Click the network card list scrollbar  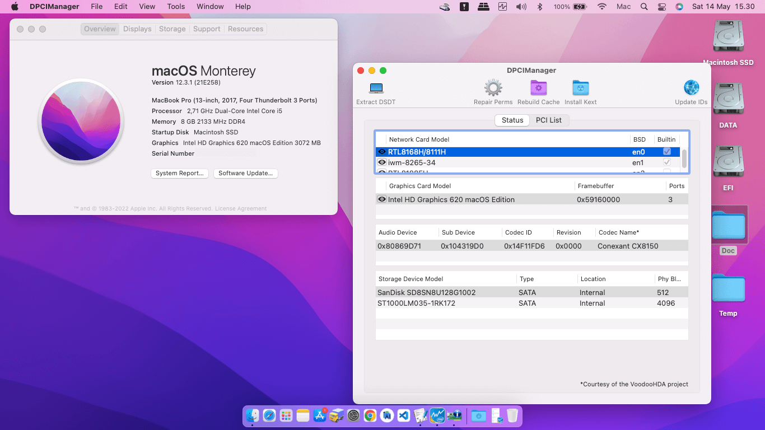click(684, 158)
